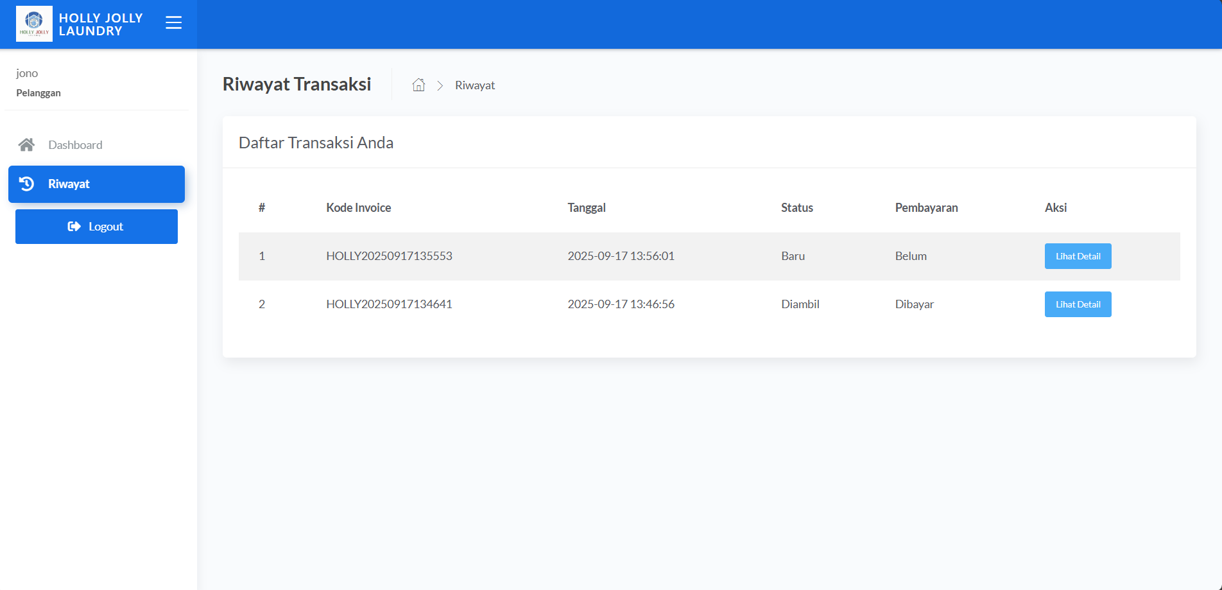
Task: Click the house icon beside Dashboard
Action: tap(26, 145)
